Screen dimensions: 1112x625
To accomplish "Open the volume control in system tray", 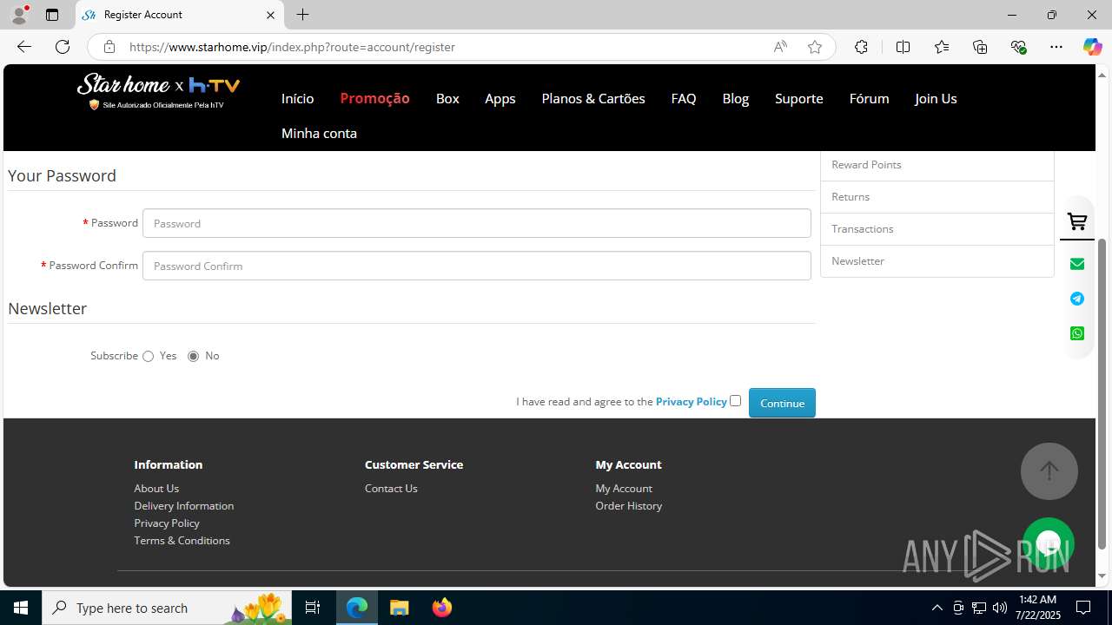I will (1000, 608).
